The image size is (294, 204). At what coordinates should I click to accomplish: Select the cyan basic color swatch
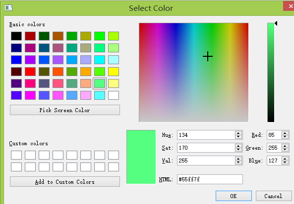(100, 60)
